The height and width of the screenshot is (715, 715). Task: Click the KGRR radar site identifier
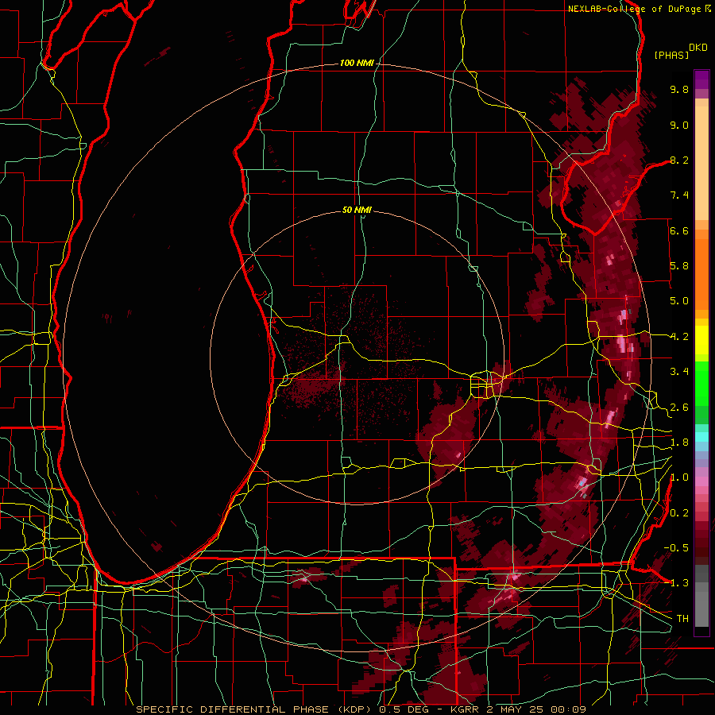click(x=466, y=709)
